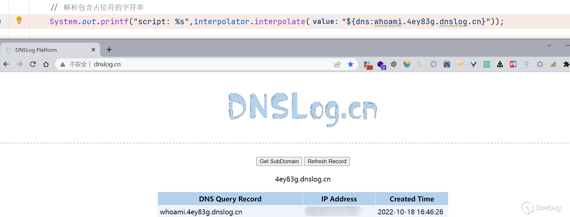Click the gray gear extension icon
570x217 pixels.
[x=394, y=64]
